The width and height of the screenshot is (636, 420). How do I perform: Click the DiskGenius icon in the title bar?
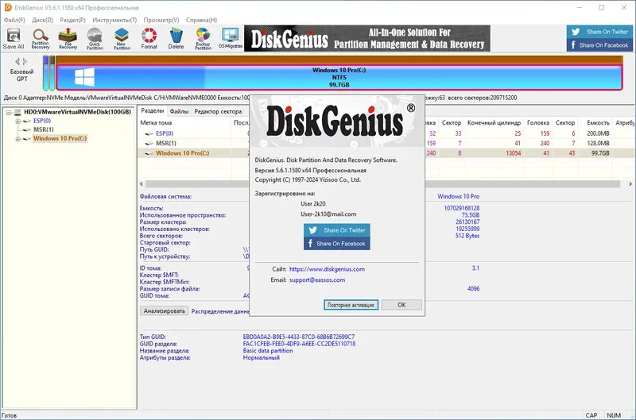pyautogui.click(x=8, y=7)
